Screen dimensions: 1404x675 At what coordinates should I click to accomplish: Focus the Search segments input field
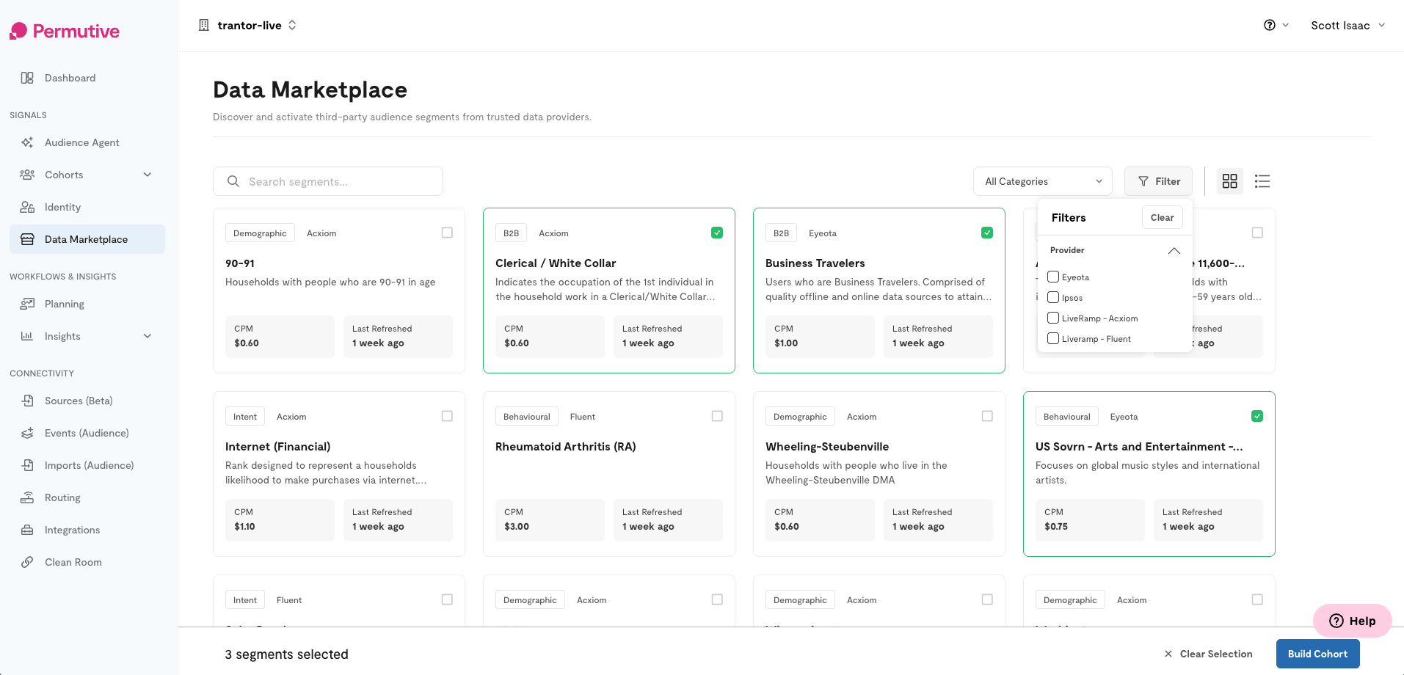[328, 181]
